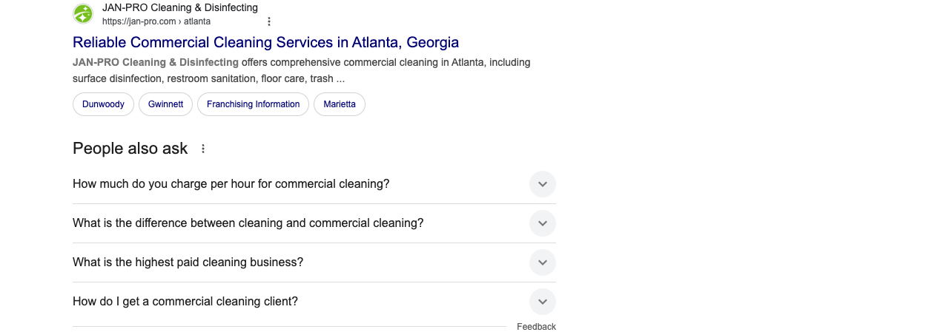The image size is (949, 332).
Task: Open the three-dot menu beside jan-pro.com URL
Action: pos(269,21)
